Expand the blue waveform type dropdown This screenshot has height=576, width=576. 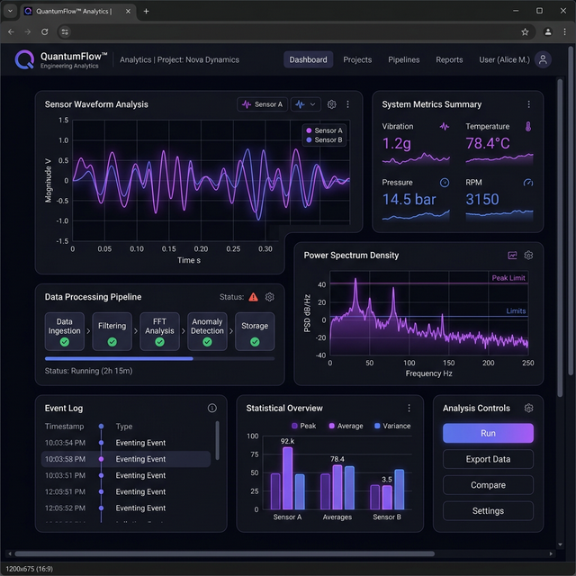pyautogui.click(x=306, y=104)
